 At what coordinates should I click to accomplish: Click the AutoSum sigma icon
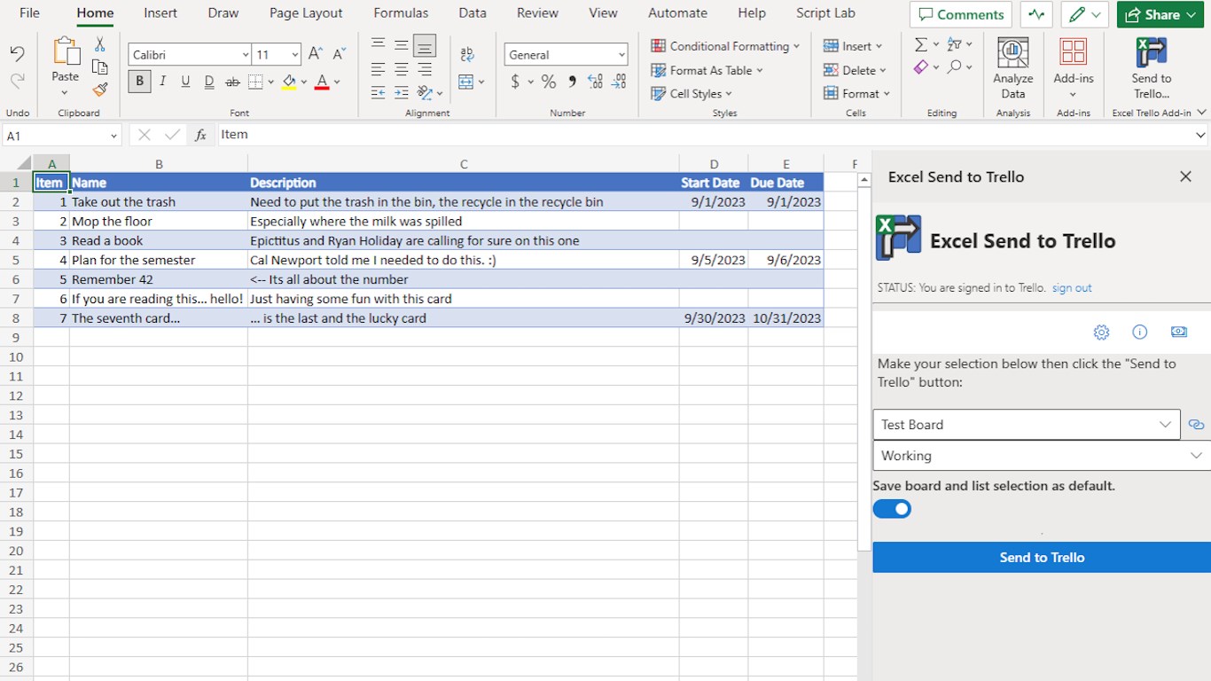pos(921,44)
